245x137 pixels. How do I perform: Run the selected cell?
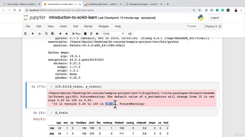point(77,33)
